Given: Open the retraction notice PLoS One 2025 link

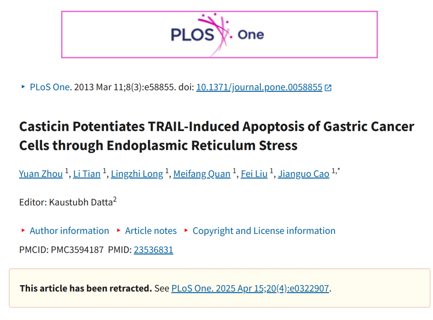Looking at the screenshot, I should pyautogui.click(x=250, y=288).
